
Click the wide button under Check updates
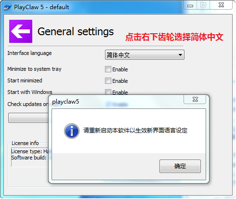28,118
